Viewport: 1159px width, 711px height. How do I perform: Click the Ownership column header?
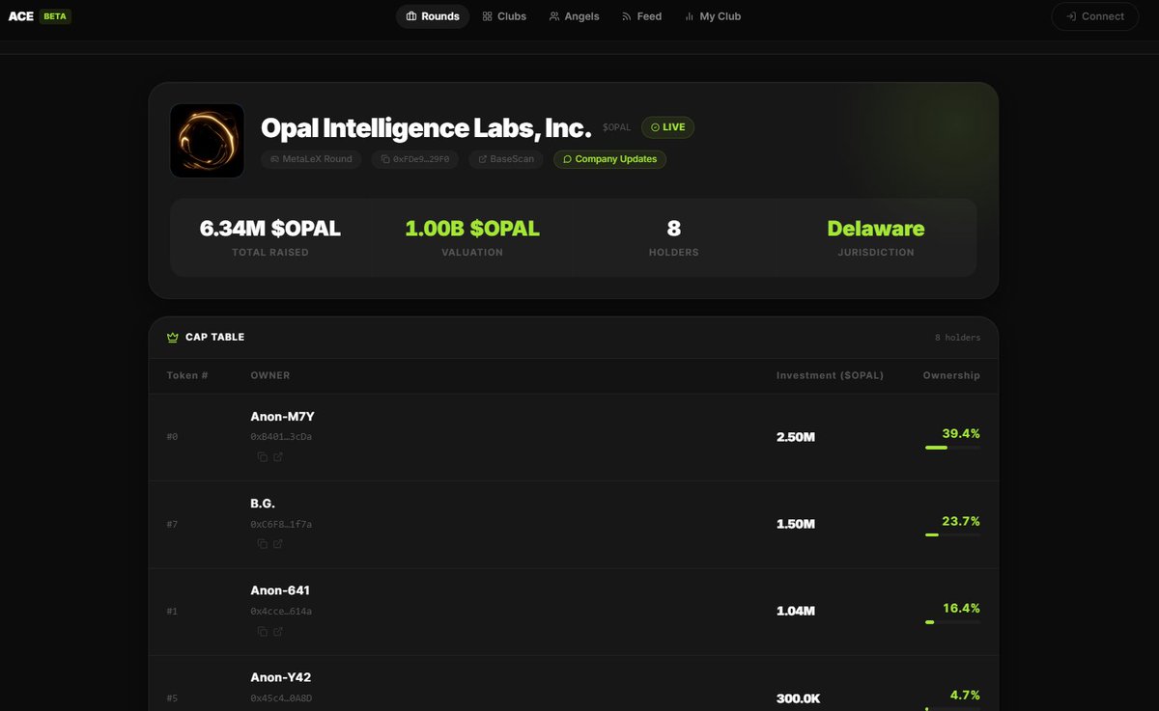click(951, 375)
